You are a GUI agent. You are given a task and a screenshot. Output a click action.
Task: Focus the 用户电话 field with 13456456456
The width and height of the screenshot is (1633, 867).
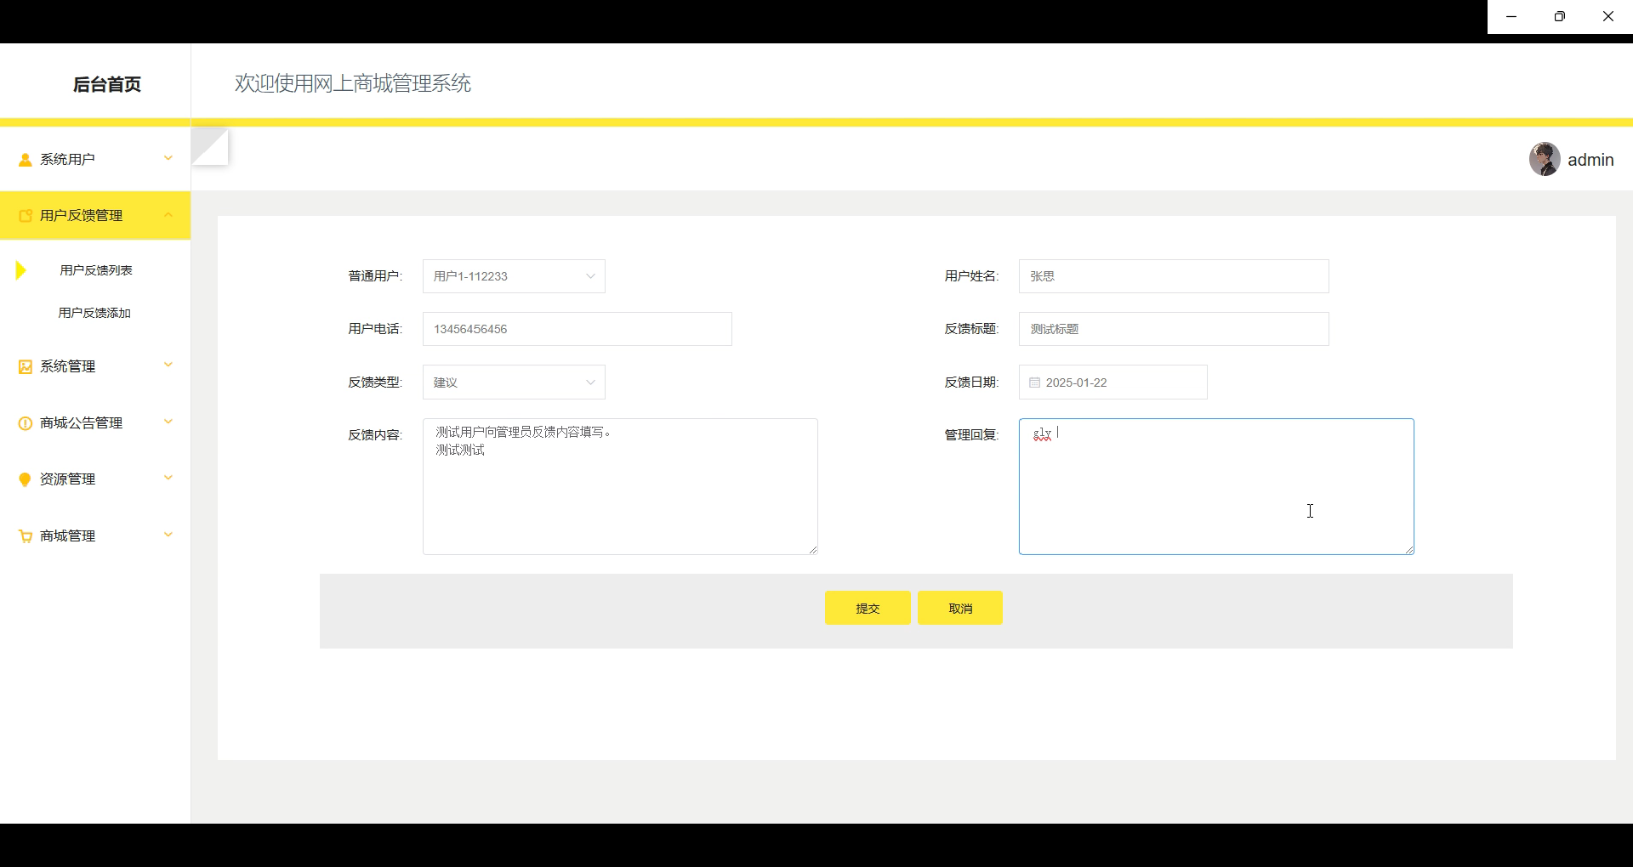578,329
